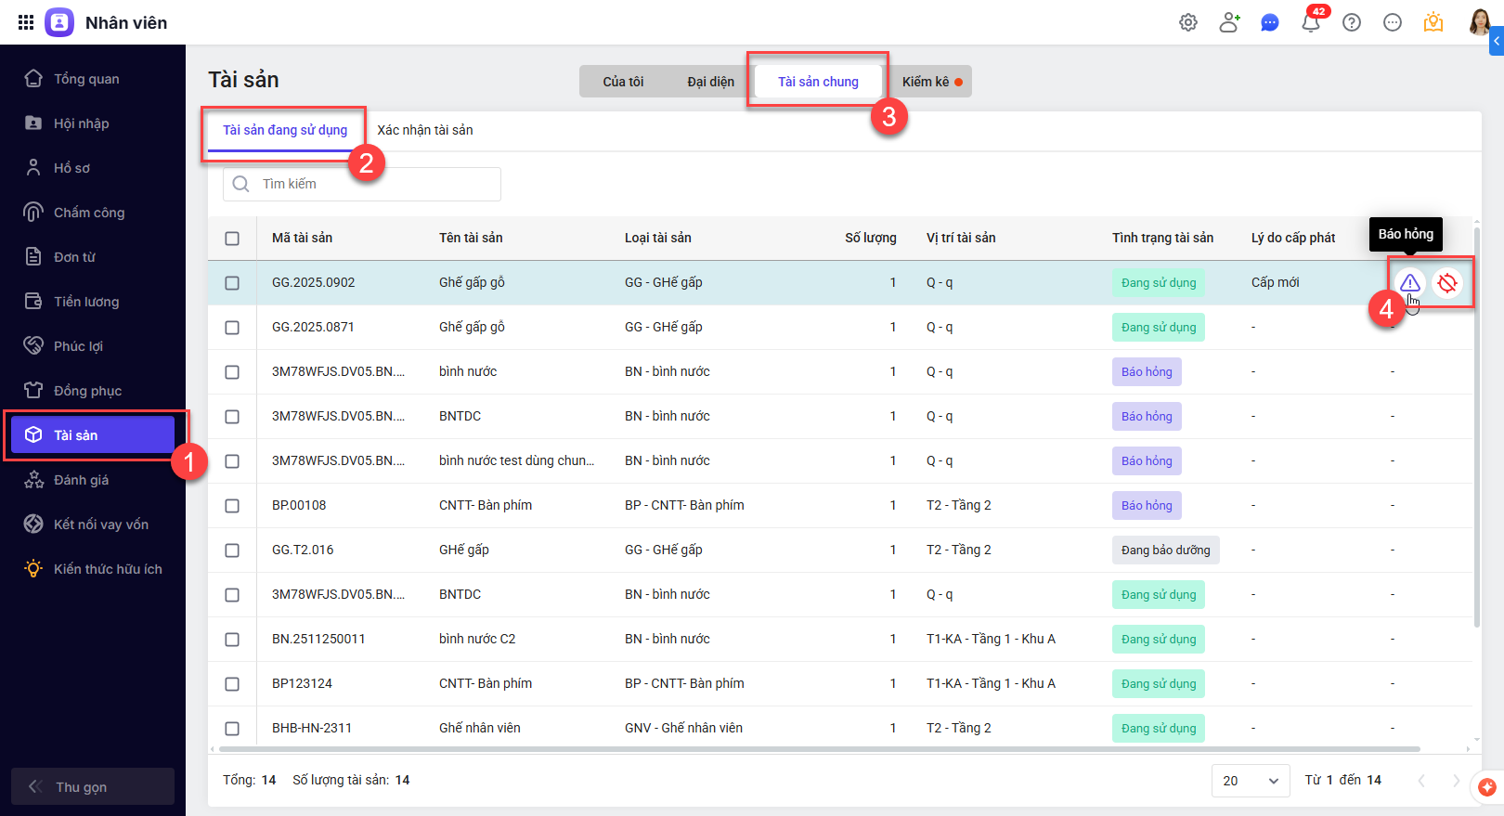Screen dimensions: 1504x816
Task: Open the page size dropdown showing 20
Action: (1251, 781)
